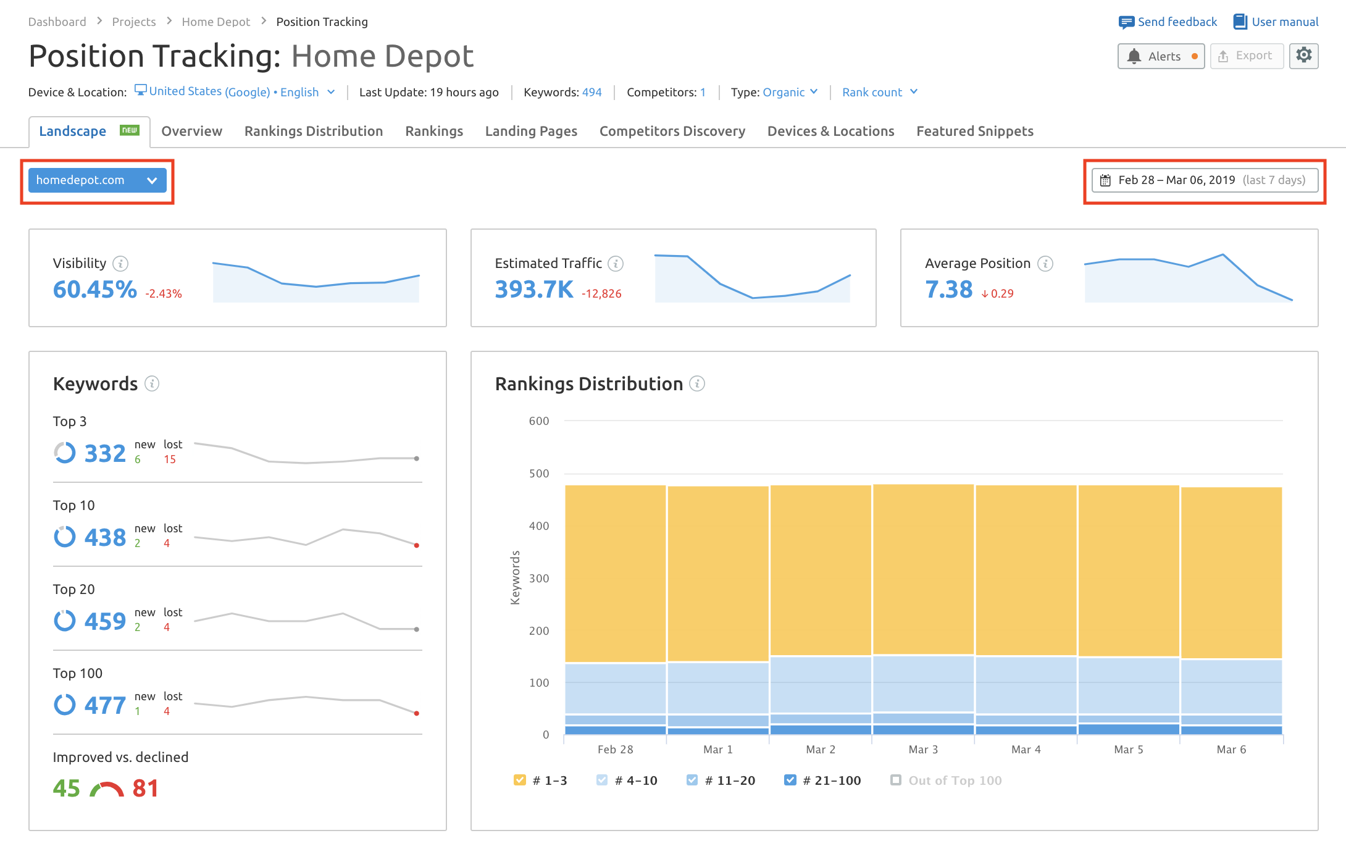Click the Alerts button

[1161, 56]
